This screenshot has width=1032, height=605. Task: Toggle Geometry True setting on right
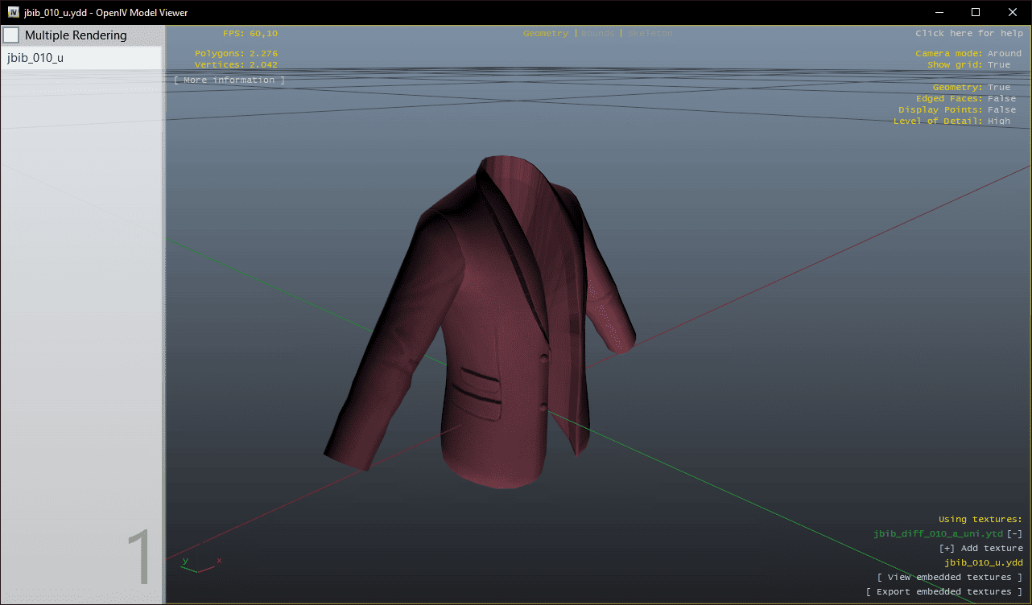(998, 87)
